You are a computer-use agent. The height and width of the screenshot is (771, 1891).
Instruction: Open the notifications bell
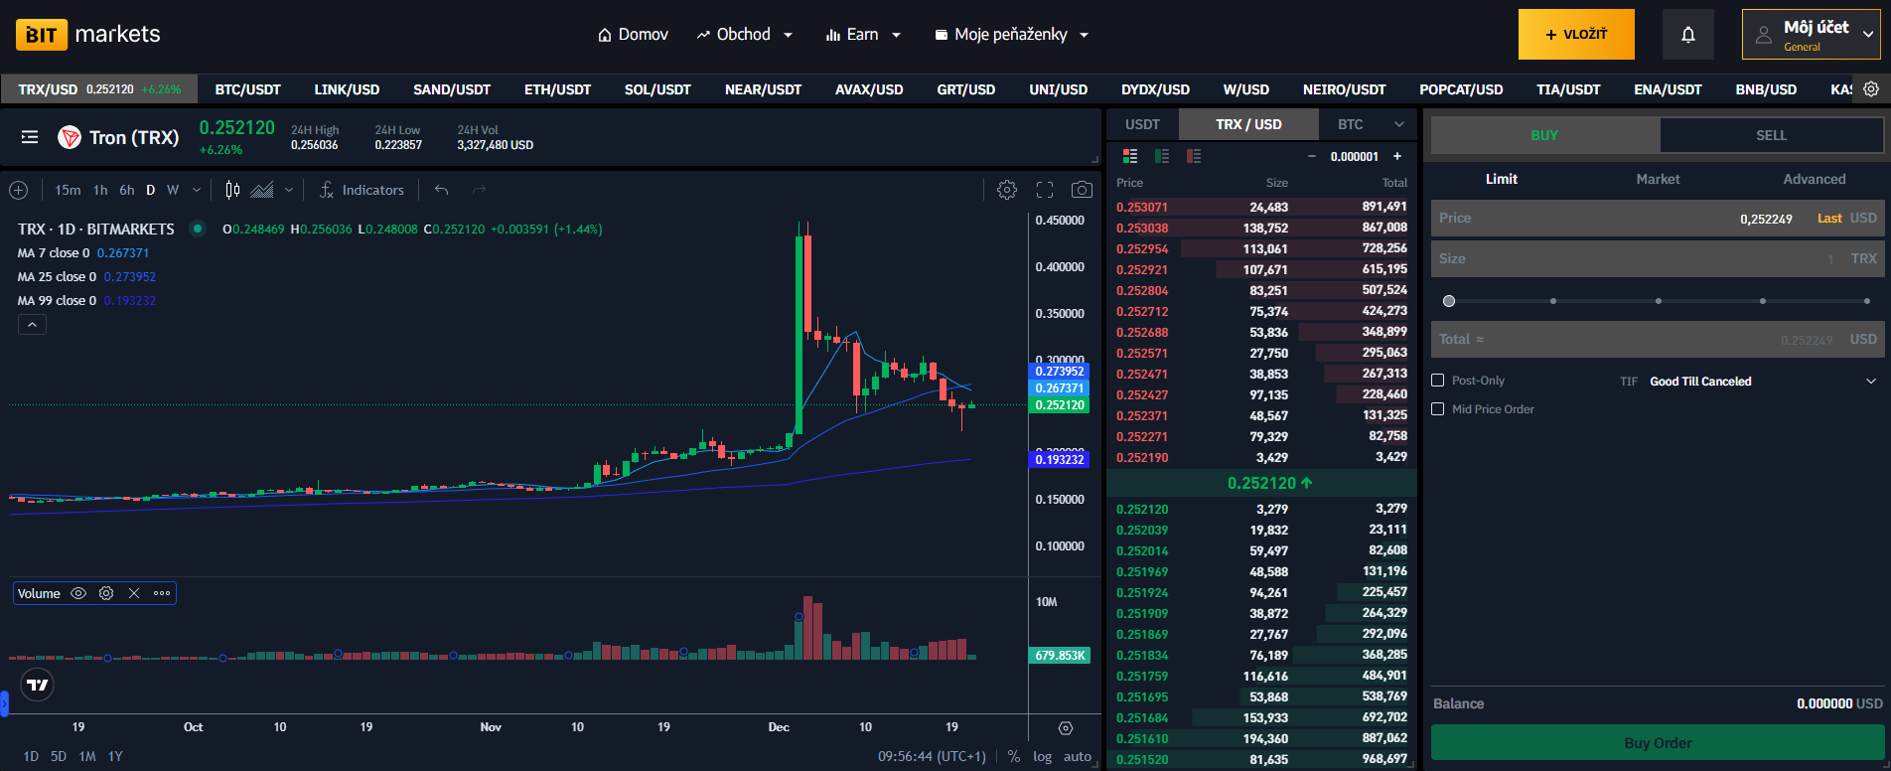tap(1687, 35)
